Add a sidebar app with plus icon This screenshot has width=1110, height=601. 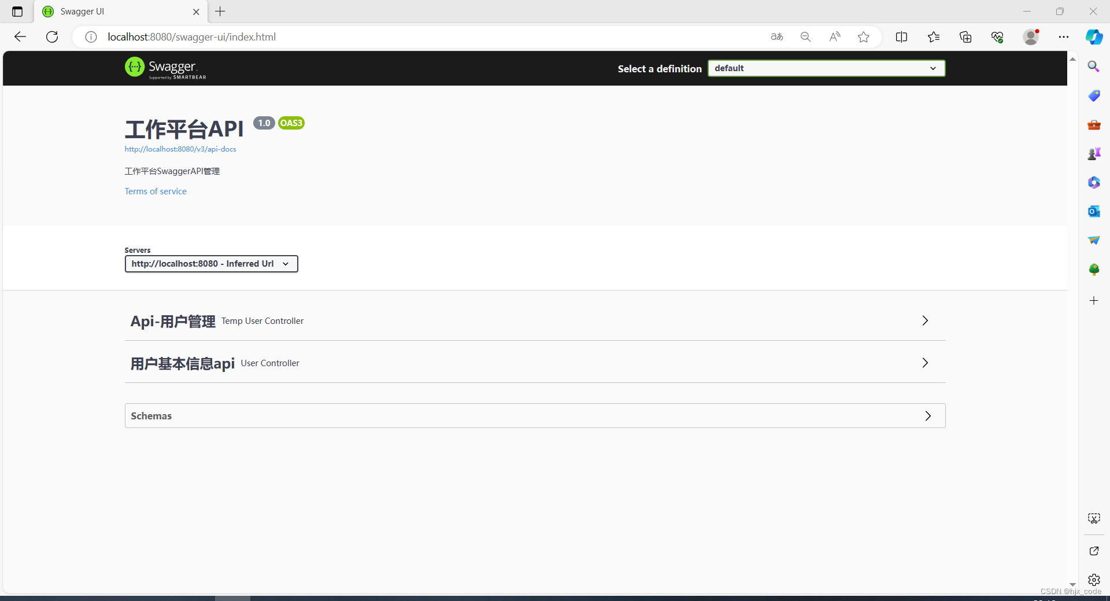(x=1094, y=300)
